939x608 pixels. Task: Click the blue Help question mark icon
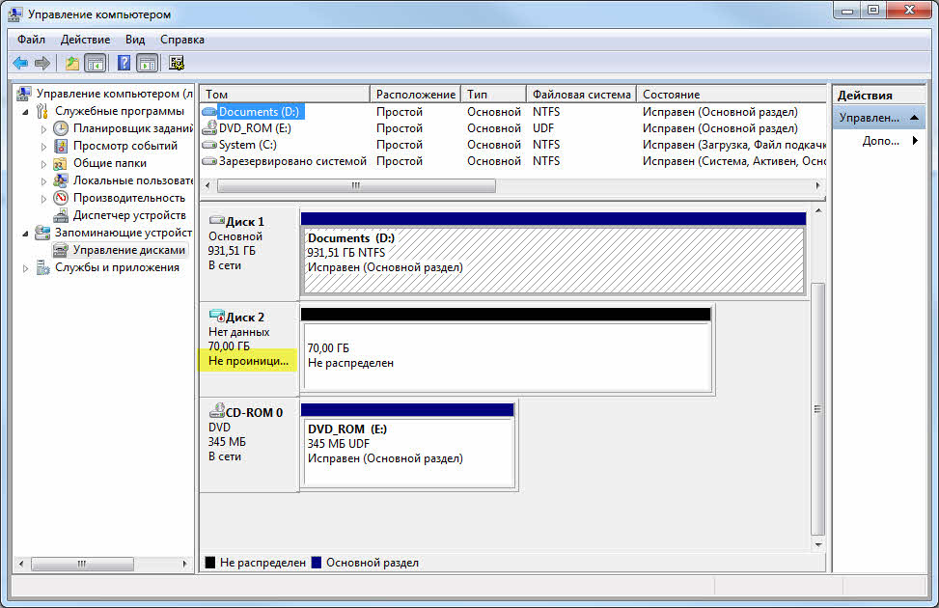(124, 63)
